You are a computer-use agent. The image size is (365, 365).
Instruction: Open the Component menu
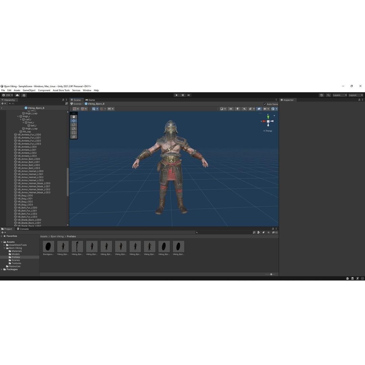point(44,90)
